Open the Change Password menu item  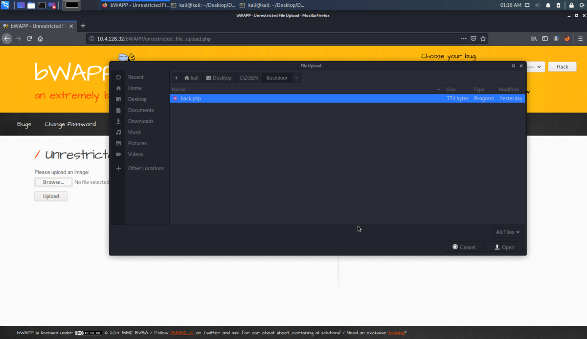[x=70, y=124]
